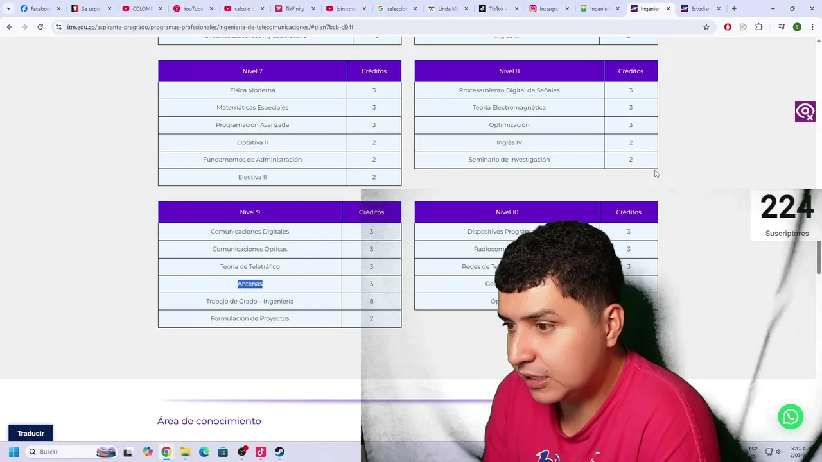The image size is (822, 462).
Task: Open File Explorer from the taskbar
Action: coord(185,452)
